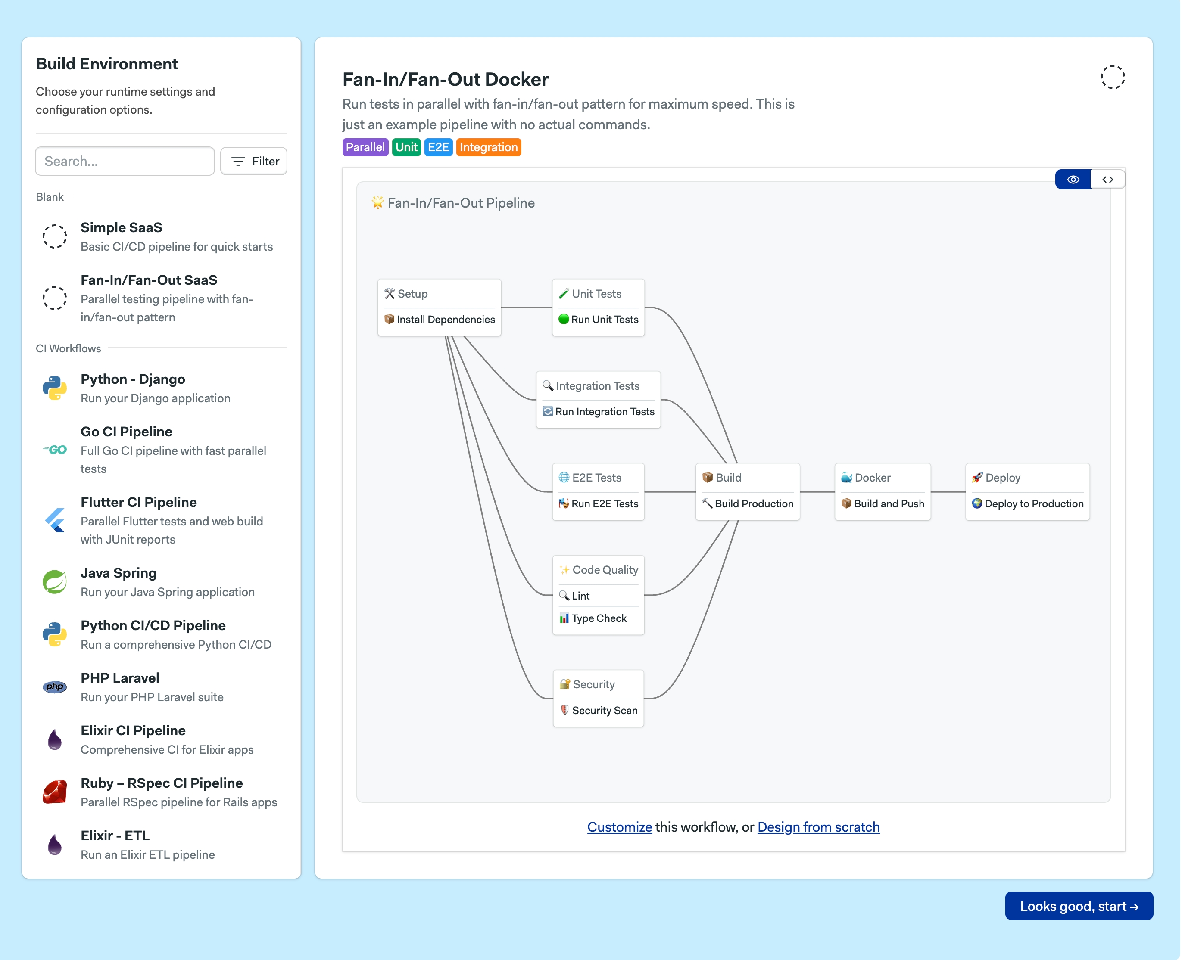Click the Search field
The image size is (1182, 960).
[x=125, y=161]
